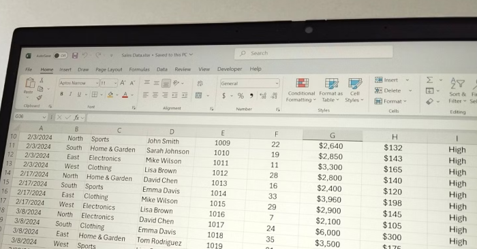Click the Accounting dollar format icon
This screenshot has height=249, width=477.
pos(224,96)
